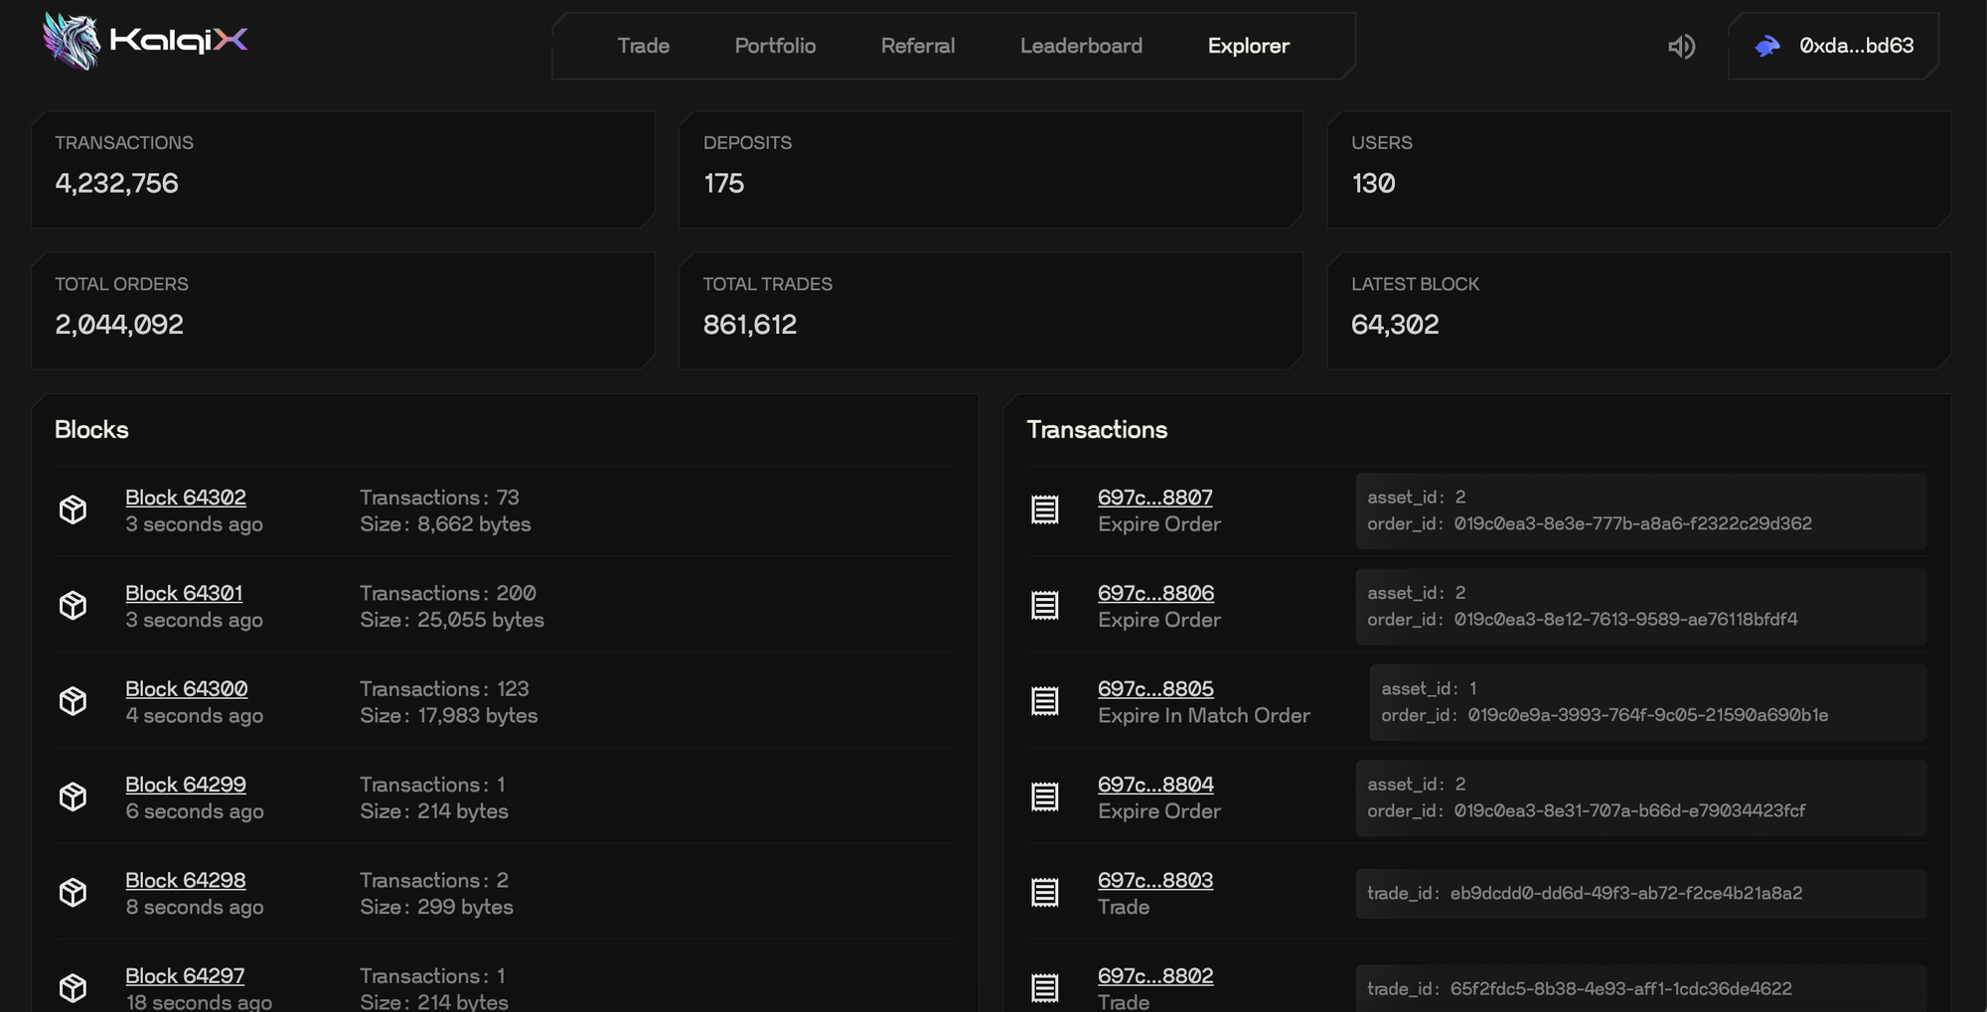Screen dimensions: 1987x1012
Task: Click receipt icon beside transaction 697c...8803
Action: click(1044, 893)
